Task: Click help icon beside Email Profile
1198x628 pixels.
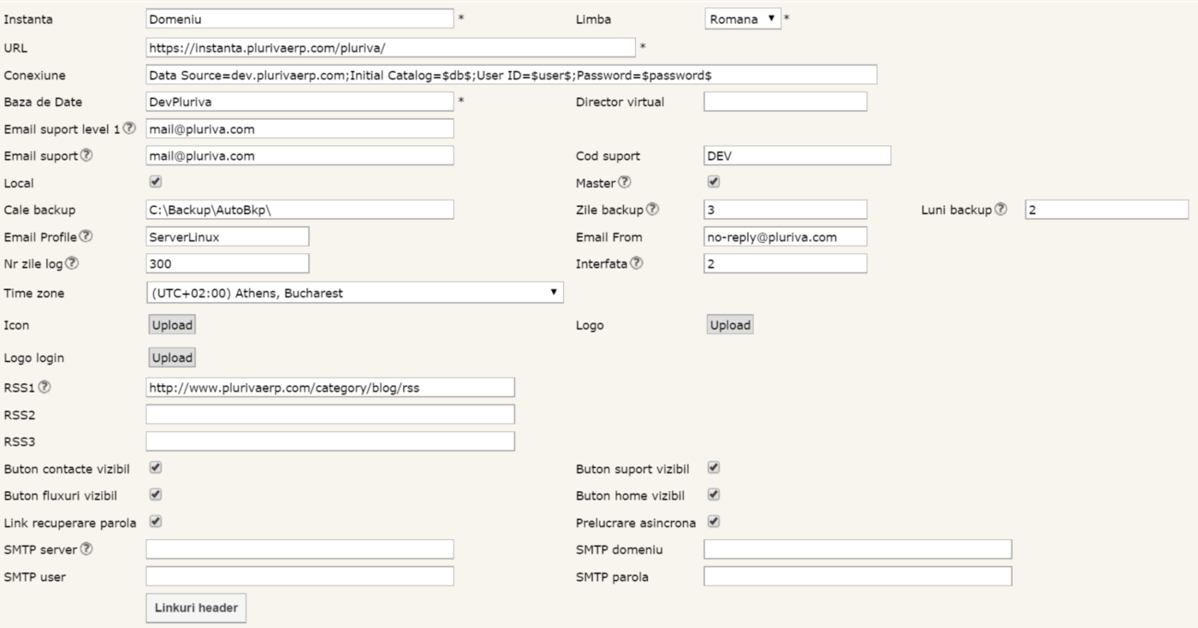Action: coord(86,237)
